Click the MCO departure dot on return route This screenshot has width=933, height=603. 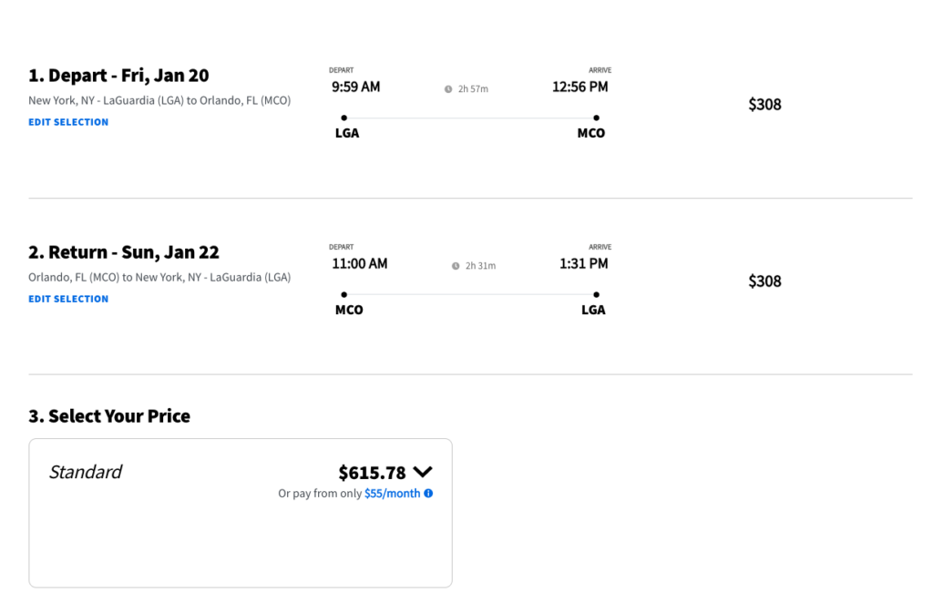(x=343, y=294)
